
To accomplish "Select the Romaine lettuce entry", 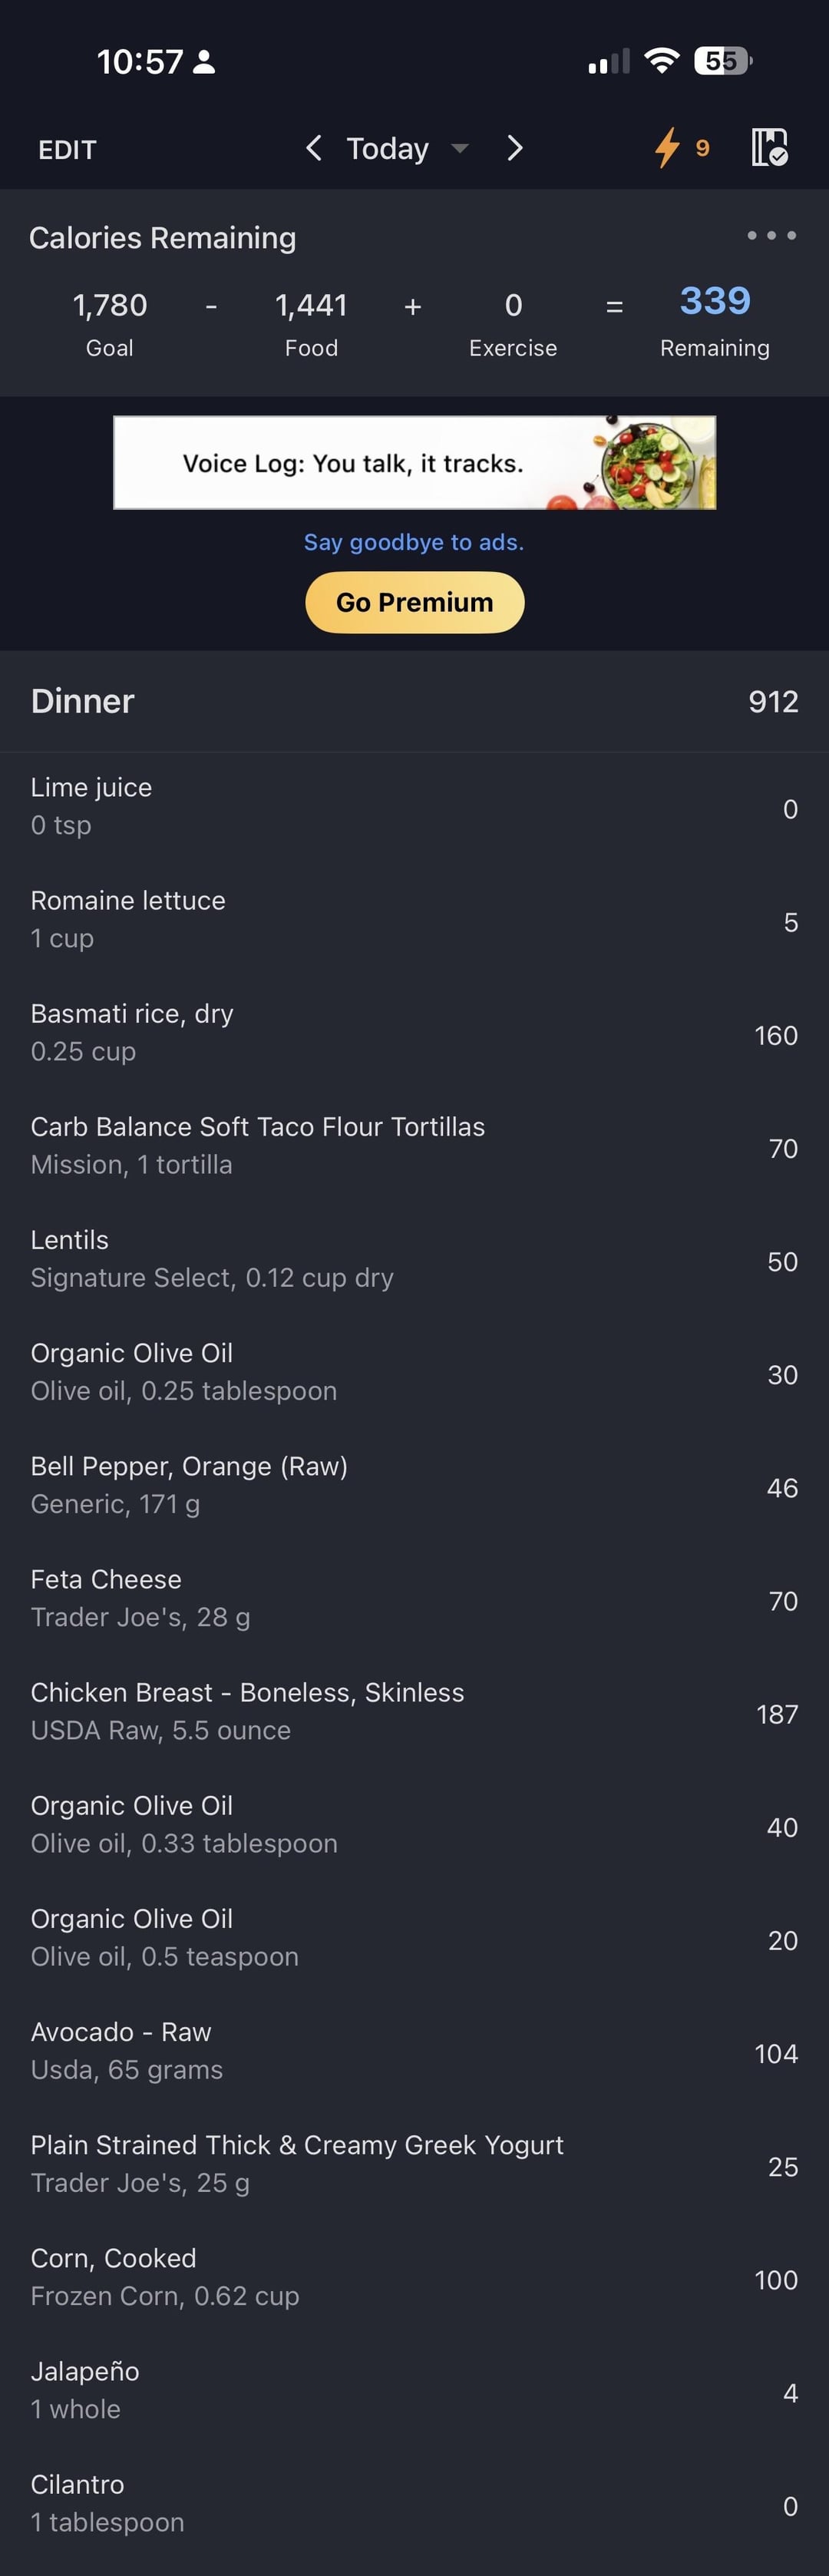I will pyautogui.click(x=414, y=919).
